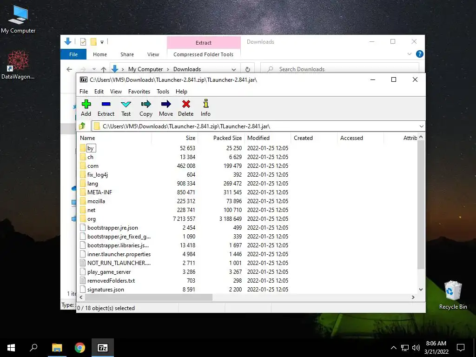Viewport: 476px width, 357px height.
Task: Open the notification center icon
Action: pos(461,348)
